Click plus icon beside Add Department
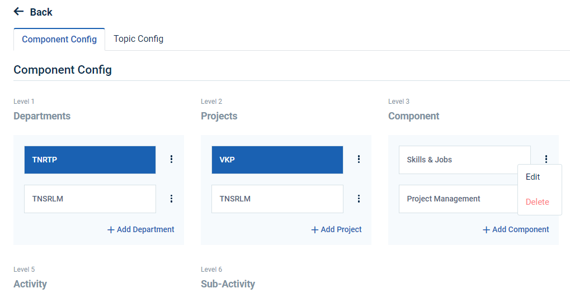The height and width of the screenshot is (298, 570). coord(111,230)
